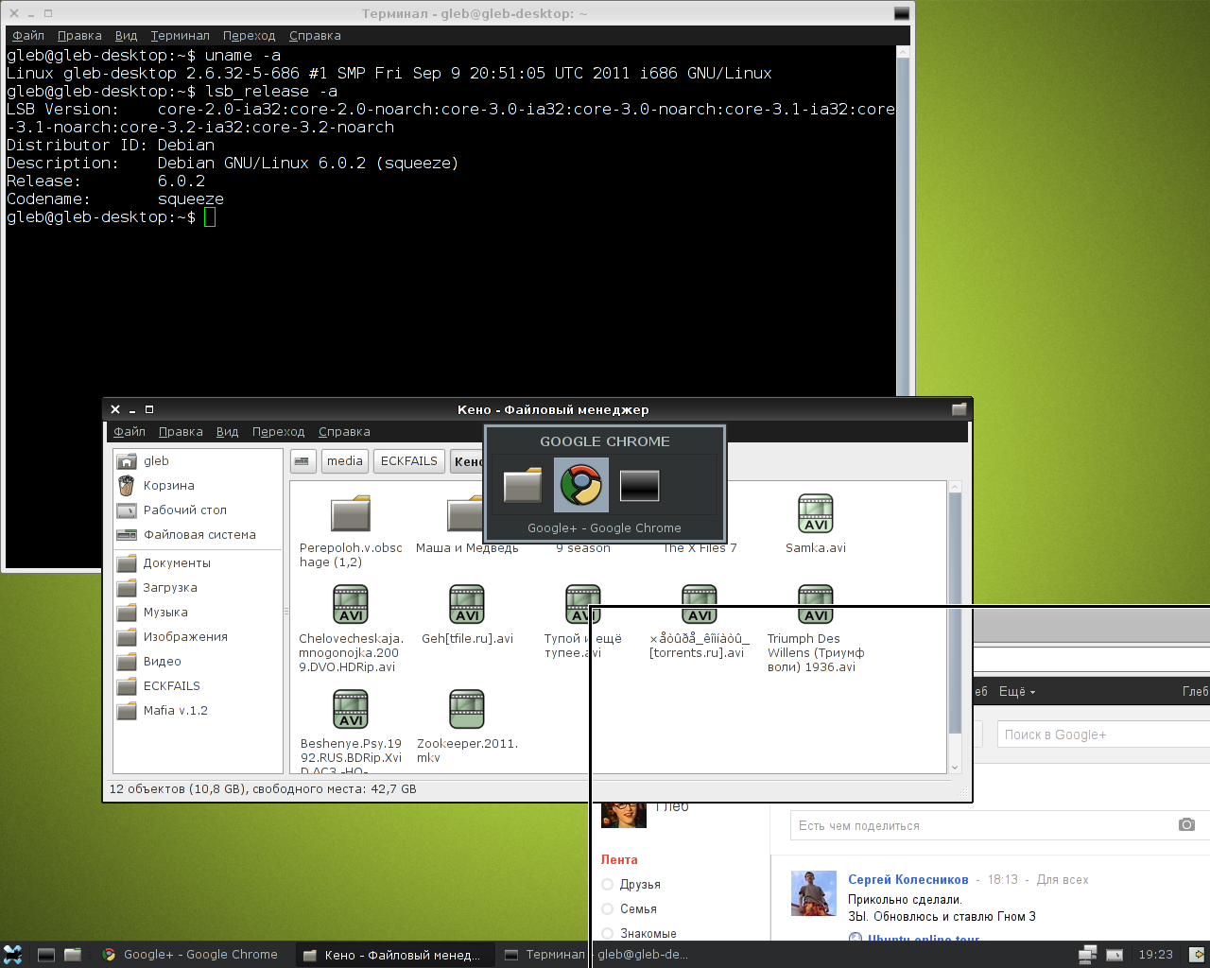Viewport: 1210px width, 968px height.
Task: Click the camera icon in share box
Action: 1186,825
